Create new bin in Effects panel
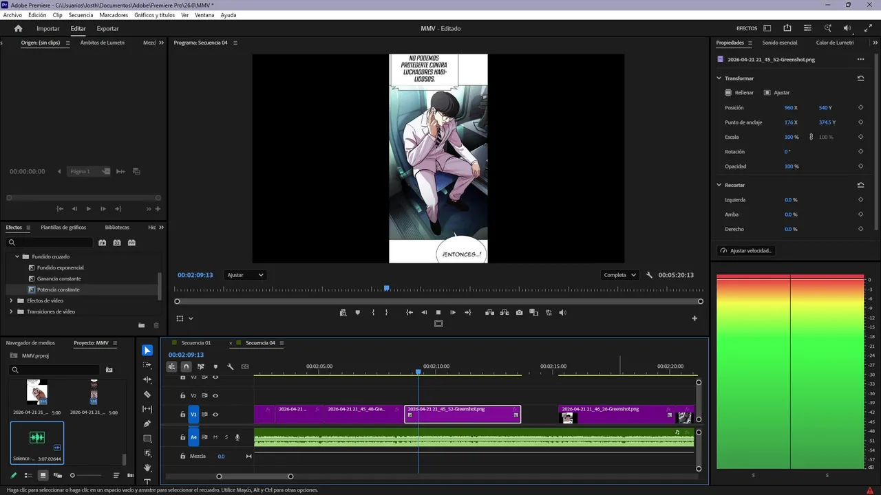Screen dimensions: 881x495 142,325
